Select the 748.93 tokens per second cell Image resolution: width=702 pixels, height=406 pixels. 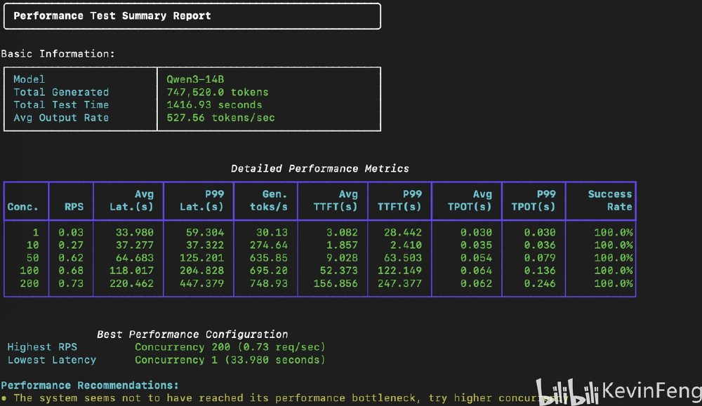(x=269, y=283)
